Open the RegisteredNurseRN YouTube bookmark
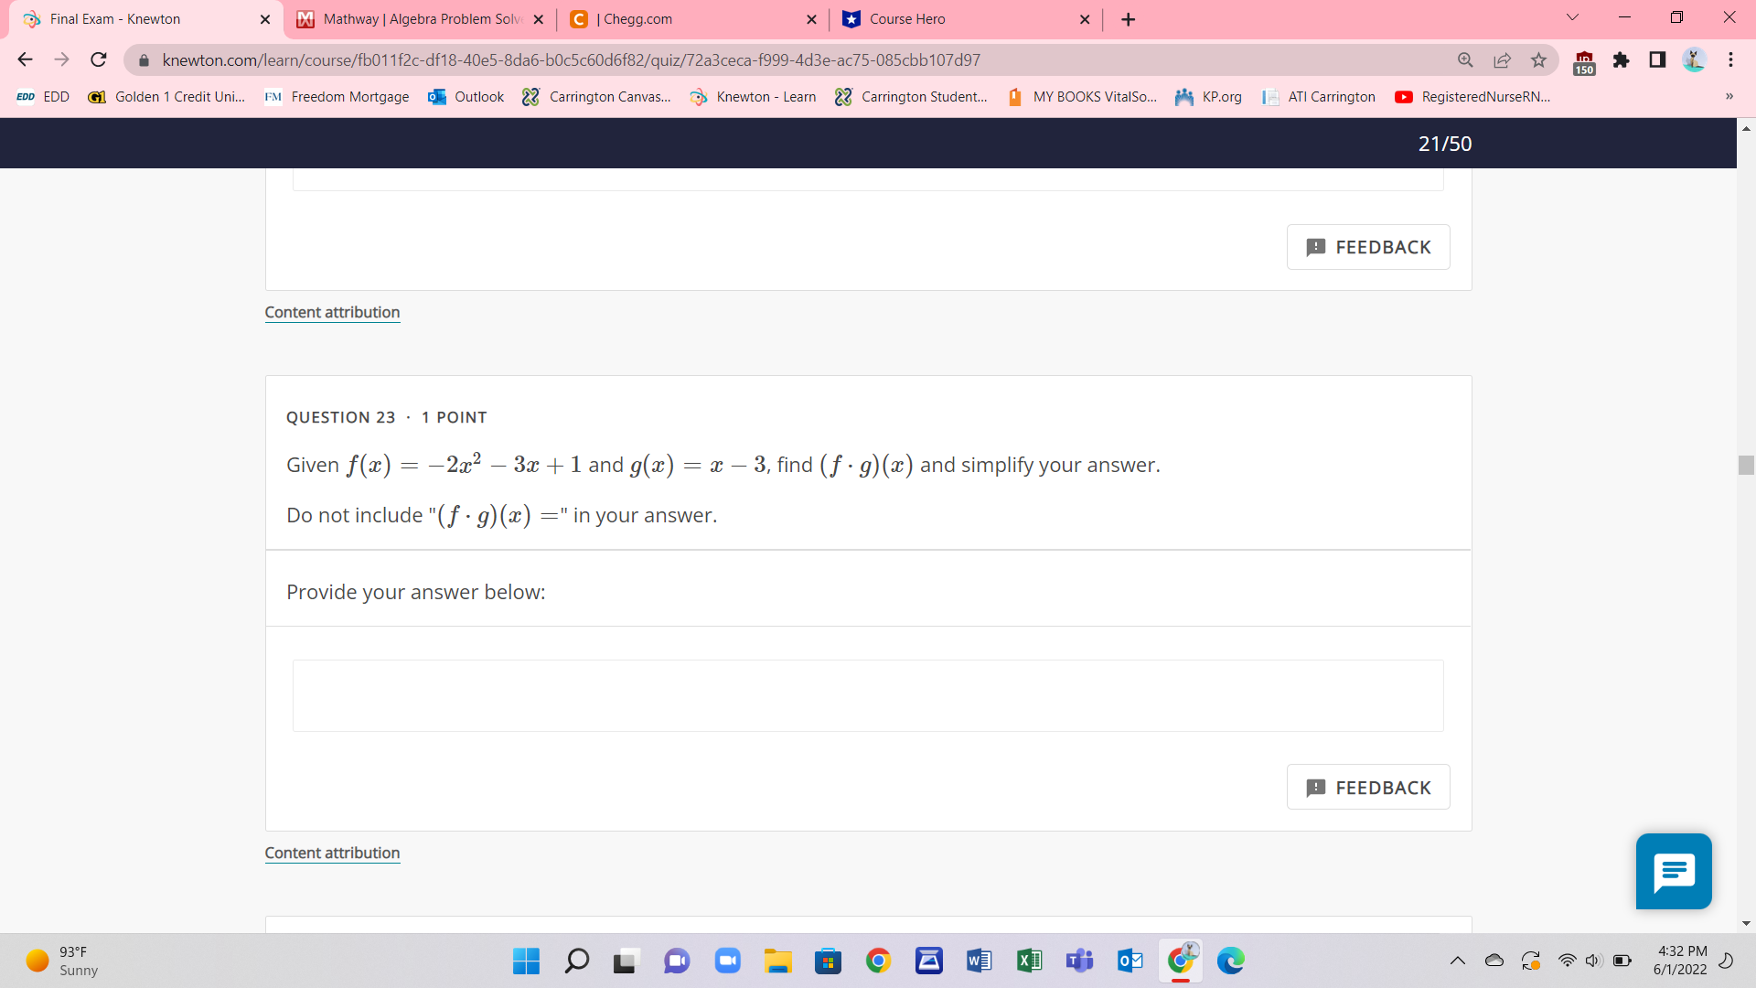Viewport: 1756px width, 988px height. (x=1471, y=96)
